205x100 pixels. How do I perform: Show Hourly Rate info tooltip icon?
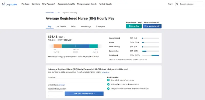(x=119, y=38)
